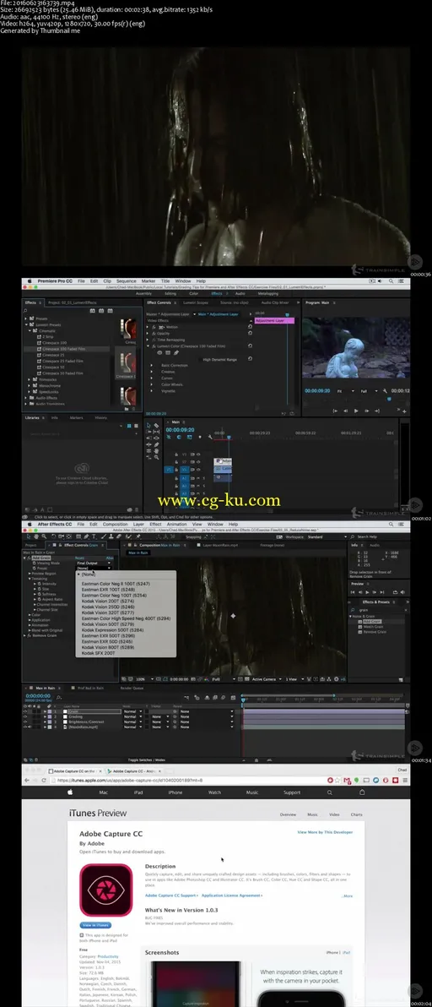Click the browser's back arrow
The image size is (432, 1007).
(x=28, y=781)
